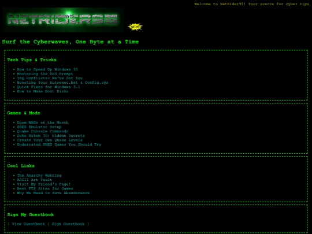Image resolution: width=312 pixels, height=234 pixels.
Task: Open Best FTP Sites for Games
Action: click(x=45, y=188)
